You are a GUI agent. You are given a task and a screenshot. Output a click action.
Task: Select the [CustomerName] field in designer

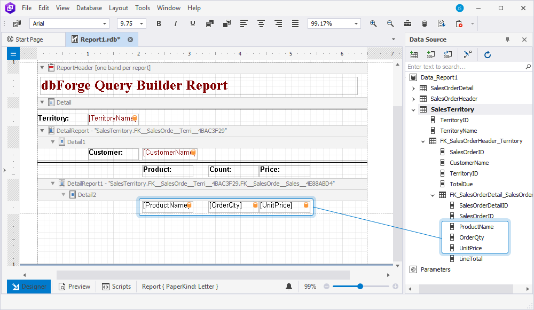tap(169, 153)
